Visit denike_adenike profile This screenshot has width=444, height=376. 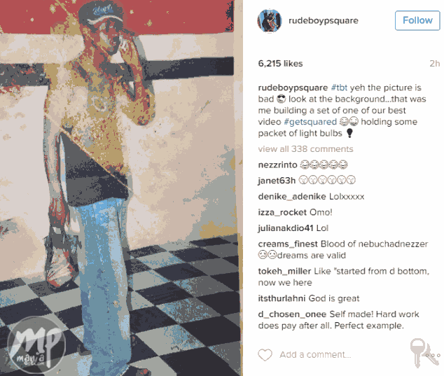[292, 197]
